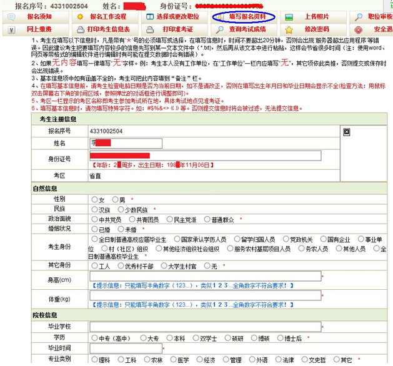The width and height of the screenshot is (393, 366).
Task: Select 服务农村基层项目人员 radio option
Action: (230, 249)
